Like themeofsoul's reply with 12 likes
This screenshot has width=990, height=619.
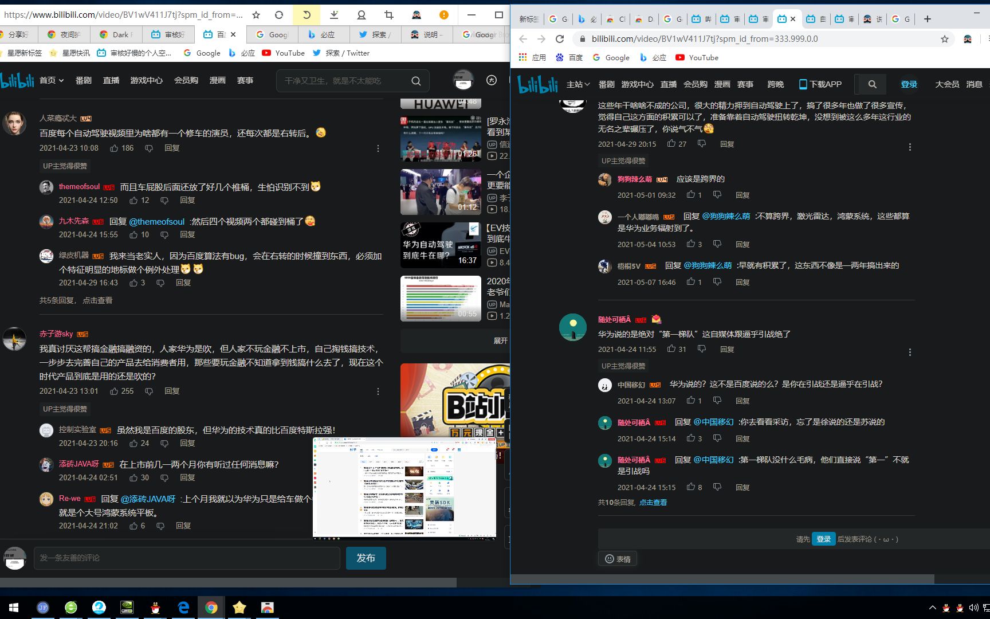pyautogui.click(x=133, y=201)
